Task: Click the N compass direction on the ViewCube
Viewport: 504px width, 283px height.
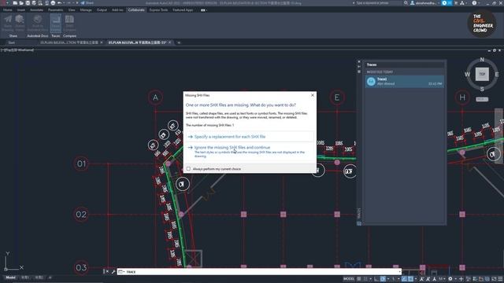Action: coord(482,60)
